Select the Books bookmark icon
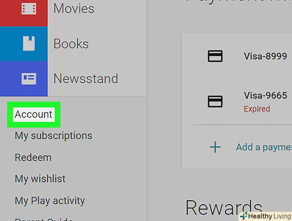292x221 pixels. pyautogui.click(x=29, y=43)
